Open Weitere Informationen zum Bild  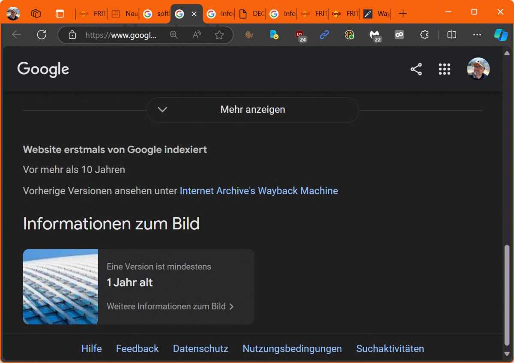tap(170, 306)
